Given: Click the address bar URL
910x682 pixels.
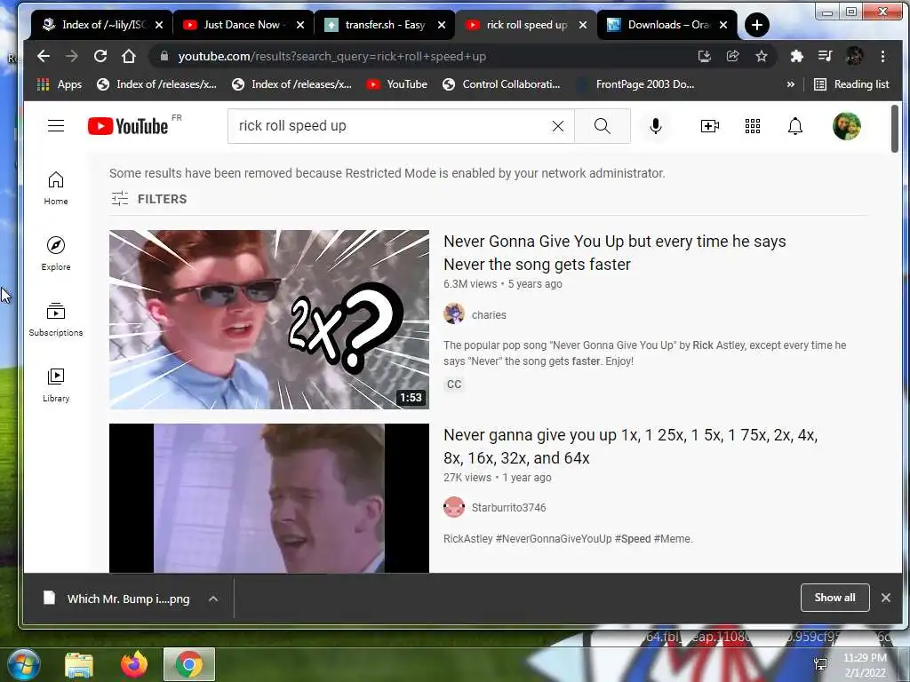Looking at the screenshot, I should tap(332, 56).
